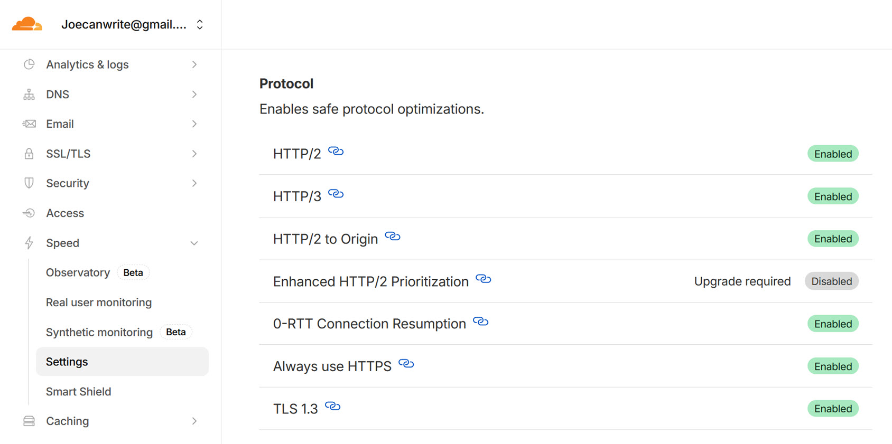Expand the DNS section chevron
Screen dimensions: 892x444
[x=195, y=94]
